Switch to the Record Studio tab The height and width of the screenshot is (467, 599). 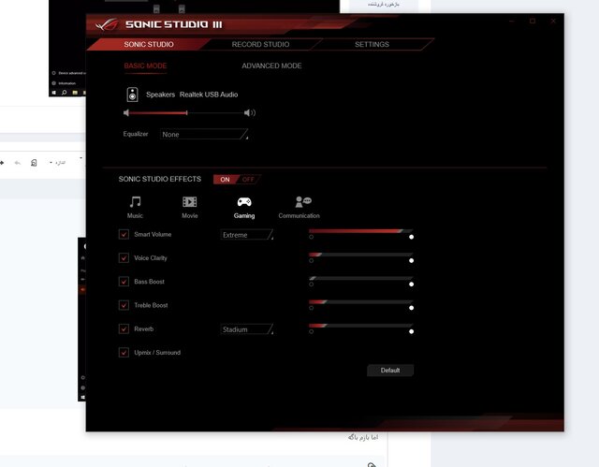(260, 44)
